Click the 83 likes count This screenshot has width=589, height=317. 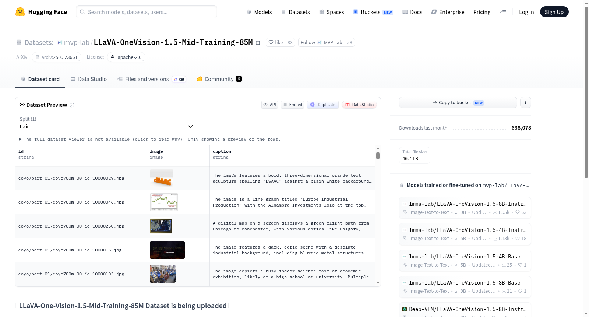point(290,42)
